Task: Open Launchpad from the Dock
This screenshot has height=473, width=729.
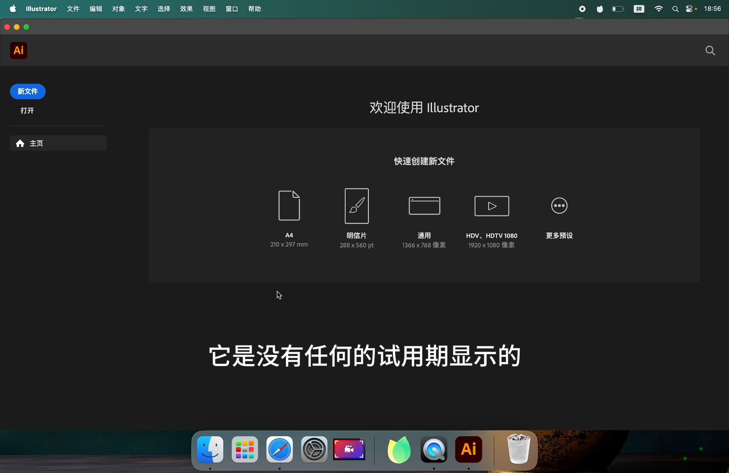Action: coord(245,450)
